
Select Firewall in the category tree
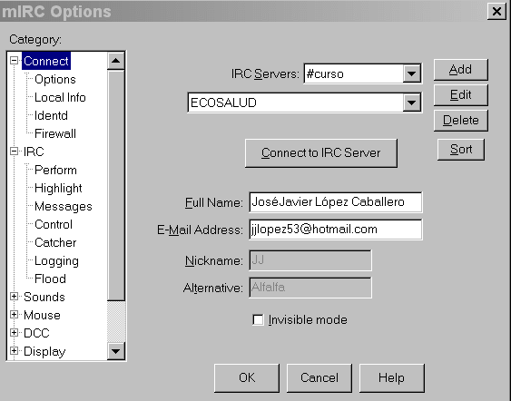pos(55,133)
